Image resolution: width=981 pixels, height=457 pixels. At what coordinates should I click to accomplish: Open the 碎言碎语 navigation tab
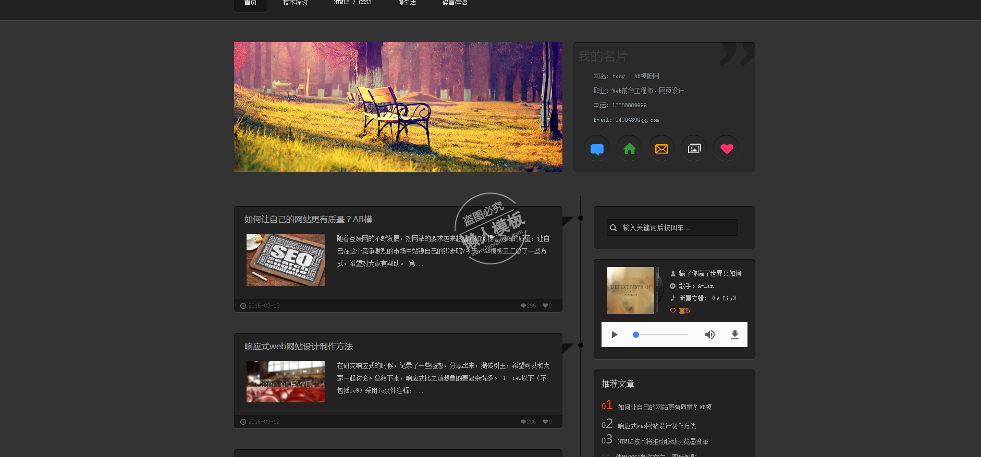coord(455,3)
